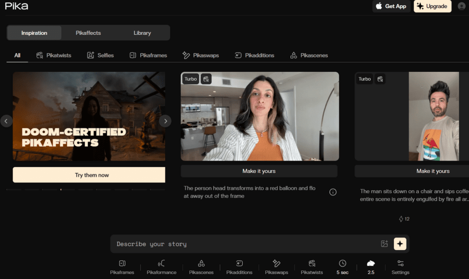The width and height of the screenshot is (469, 279).
Task: Open the user profile avatar
Action: pyautogui.click(x=461, y=6)
